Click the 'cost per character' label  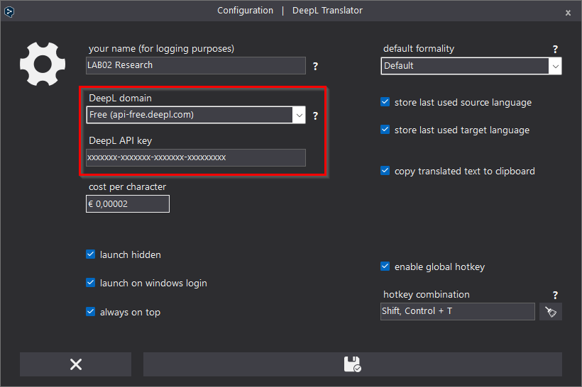pyautogui.click(x=127, y=187)
